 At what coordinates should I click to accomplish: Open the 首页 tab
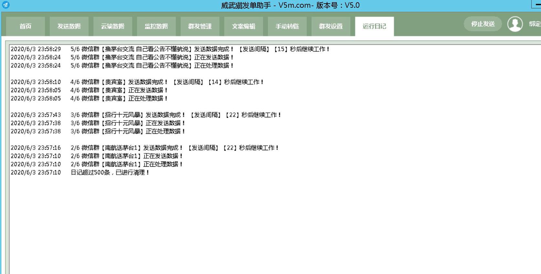point(26,26)
